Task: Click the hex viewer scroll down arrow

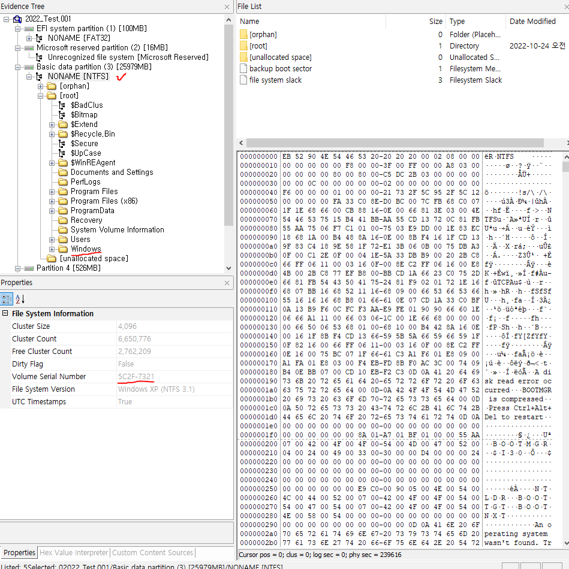Action: 566,543
